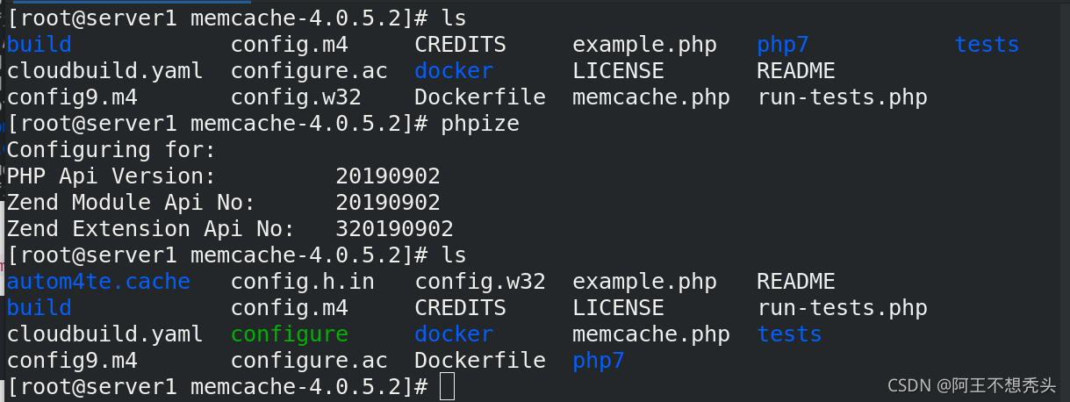Click the blue php7 directory in the first listing
Image resolution: width=1070 pixels, height=402 pixels.
[782, 45]
